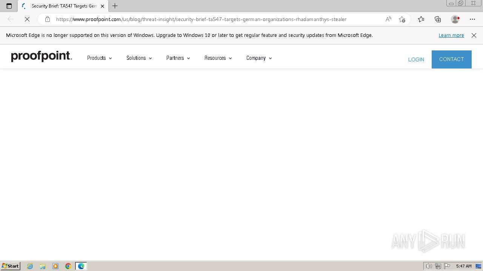Image resolution: width=483 pixels, height=271 pixels.
Task: Expand the Solutions menu
Action: [139, 58]
